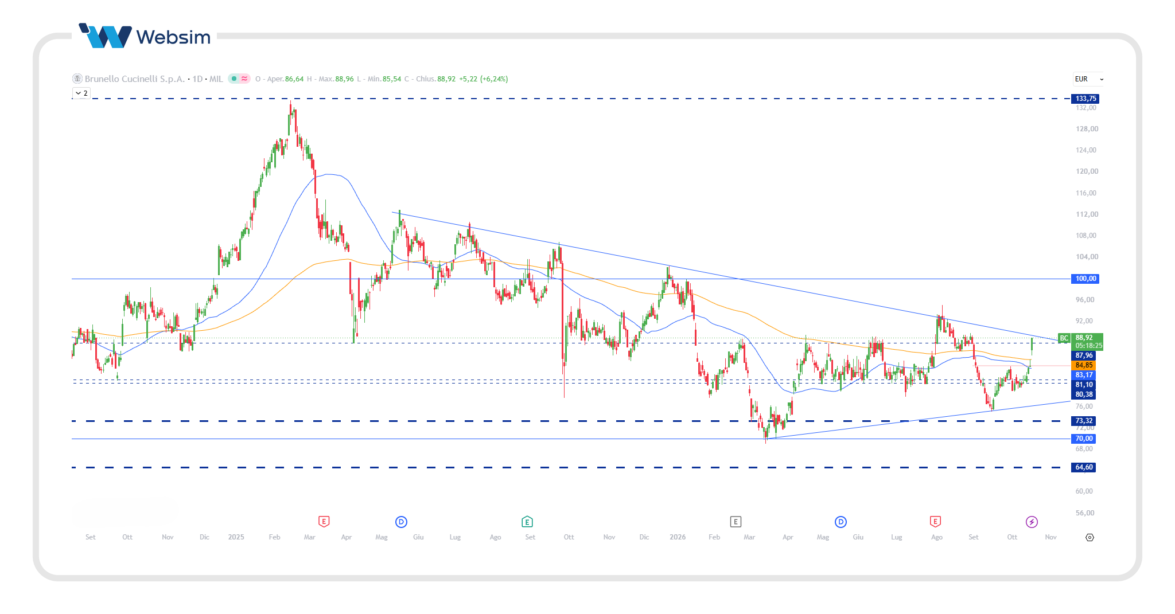Viewport: 1175px width, 614px height.
Task: Open the red earnings marker at Mar 2025
Action: (324, 522)
